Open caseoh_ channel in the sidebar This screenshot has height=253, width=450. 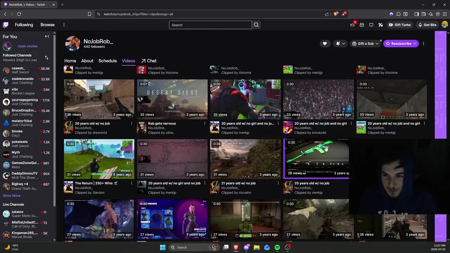pos(27,70)
